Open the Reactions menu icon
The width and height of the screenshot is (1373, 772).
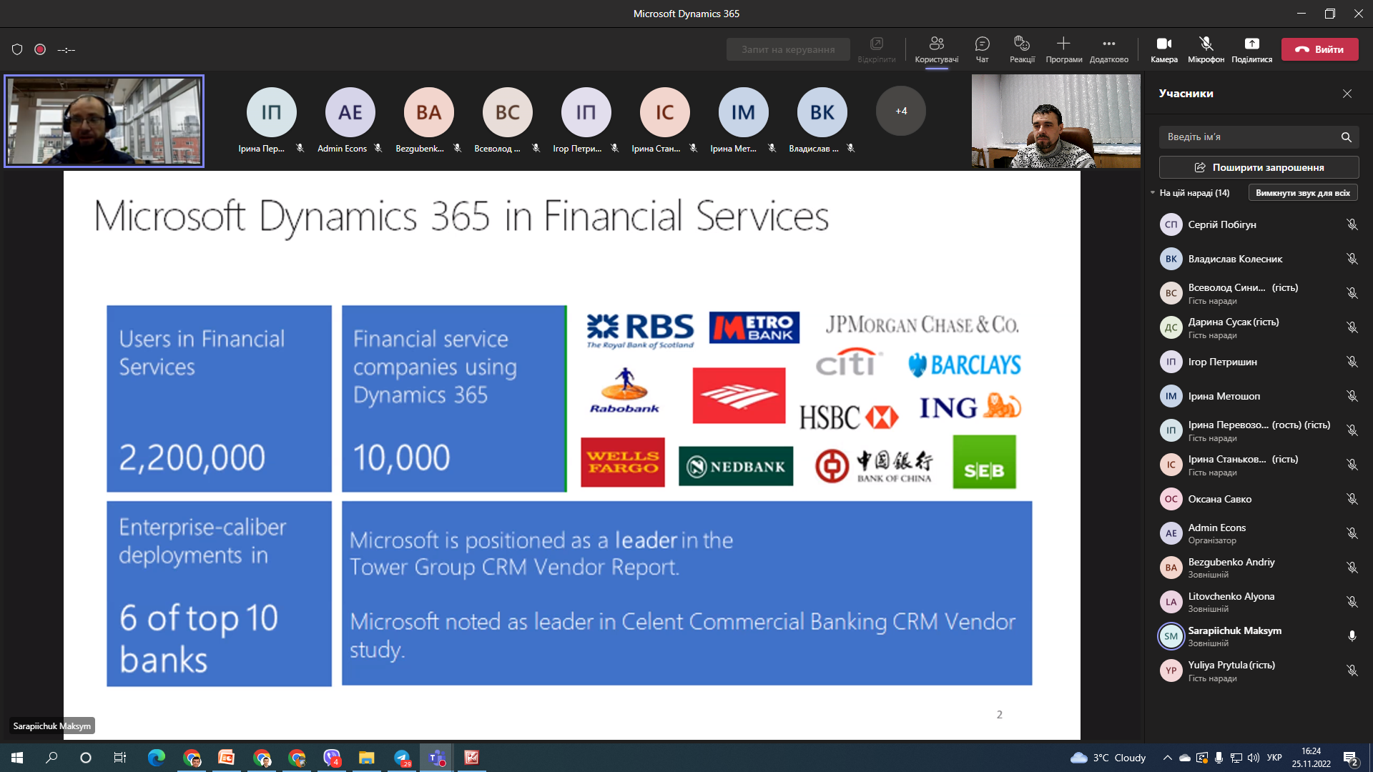[1022, 44]
